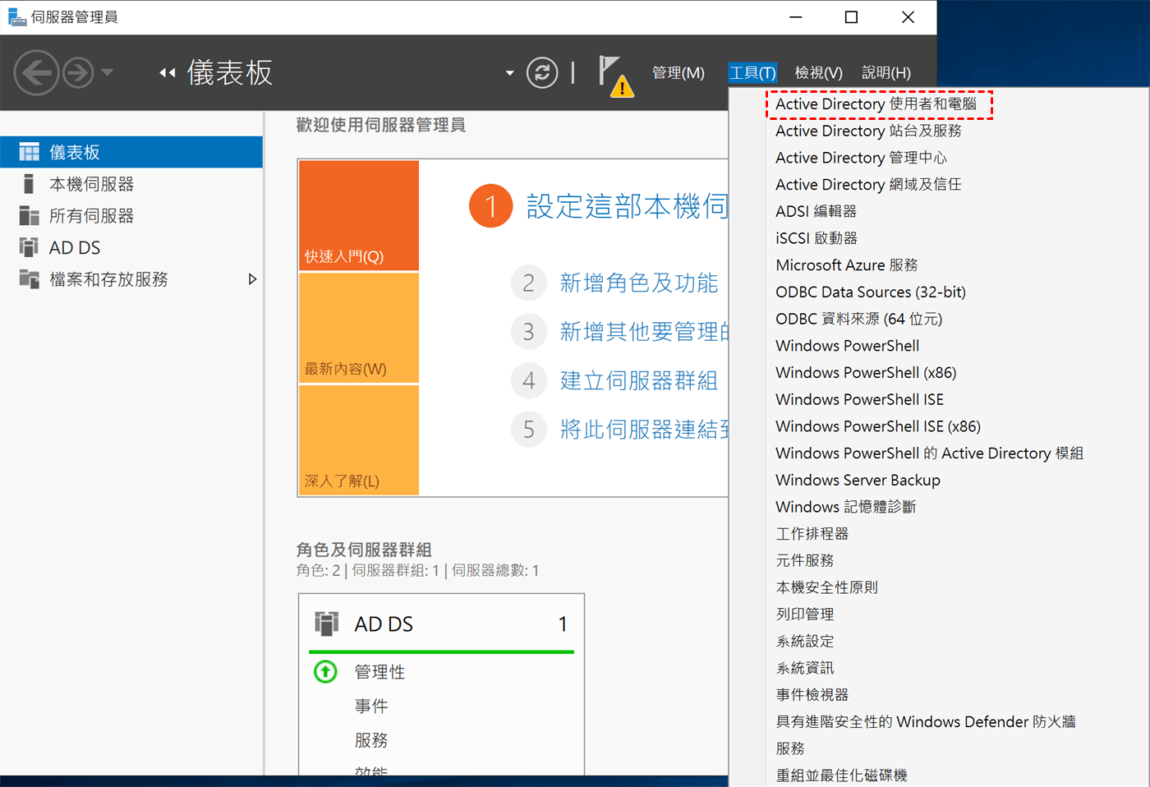The width and height of the screenshot is (1150, 787).
Task: Open 本機伺服器 in the sidebar
Action: point(91,184)
